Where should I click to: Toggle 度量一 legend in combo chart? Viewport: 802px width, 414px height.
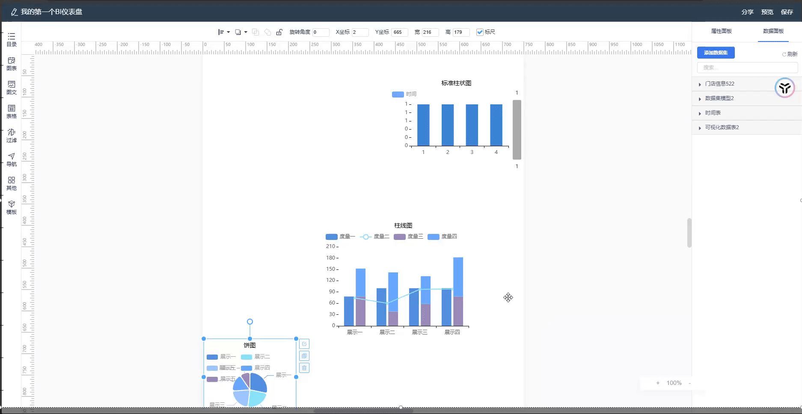point(340,237)
